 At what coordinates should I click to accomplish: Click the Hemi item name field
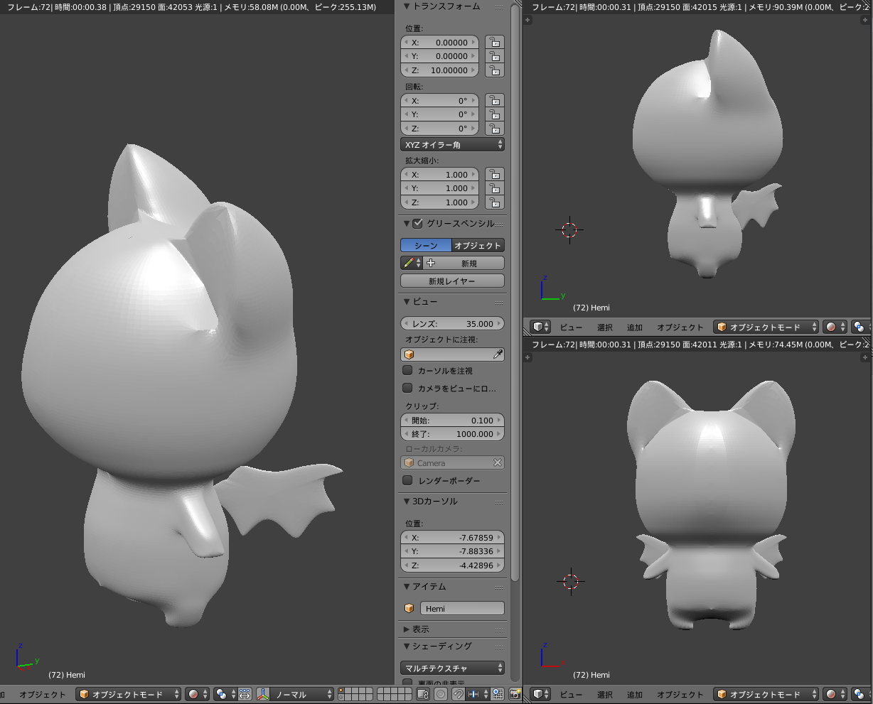click(462, 609)
